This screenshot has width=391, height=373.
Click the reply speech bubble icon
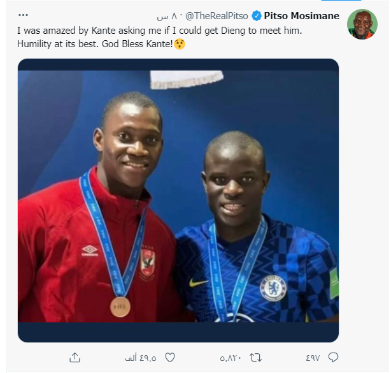point(332,357)
